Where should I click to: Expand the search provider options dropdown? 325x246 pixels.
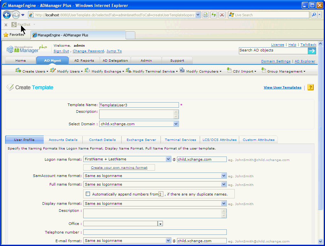(319, 15)
